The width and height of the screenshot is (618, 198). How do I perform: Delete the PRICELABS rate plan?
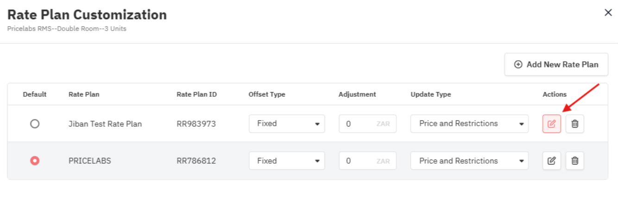coord(574,161)
